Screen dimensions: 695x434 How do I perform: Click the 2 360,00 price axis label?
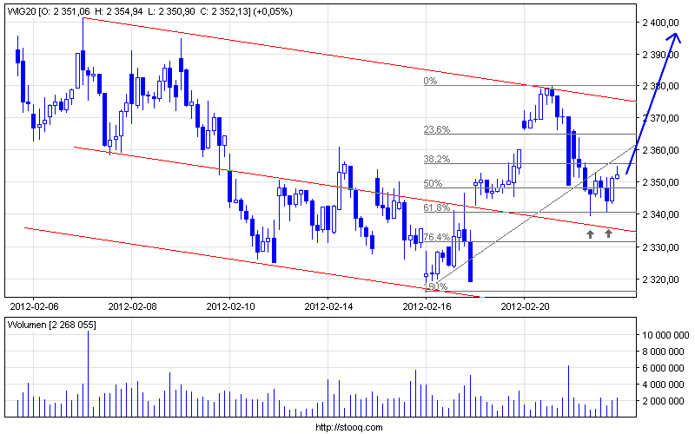coord(660,150)
